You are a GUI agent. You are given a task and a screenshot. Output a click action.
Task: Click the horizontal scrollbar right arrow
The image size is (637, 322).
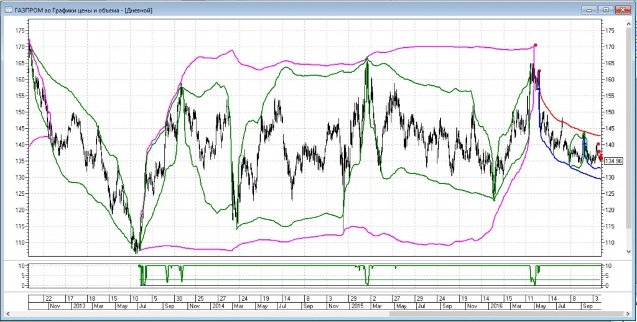click(630, 313)
